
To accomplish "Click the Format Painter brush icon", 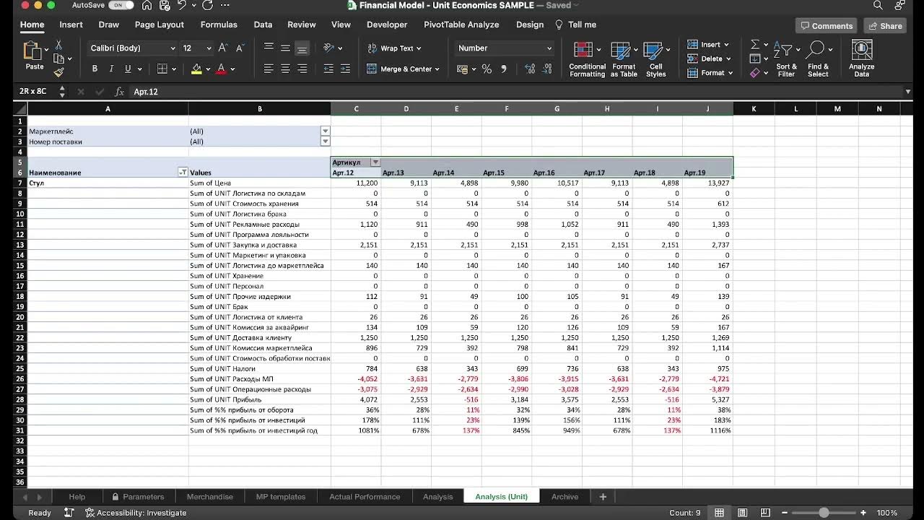I will click(58, 71).
